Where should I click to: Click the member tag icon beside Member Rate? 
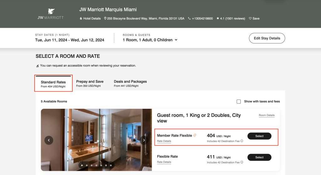pyautogui.click(x=195, y=135)
